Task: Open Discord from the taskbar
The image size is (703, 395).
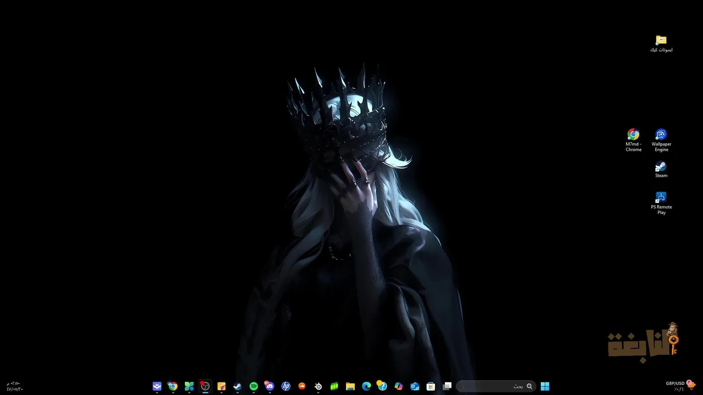Action: (x=269, y=386)
